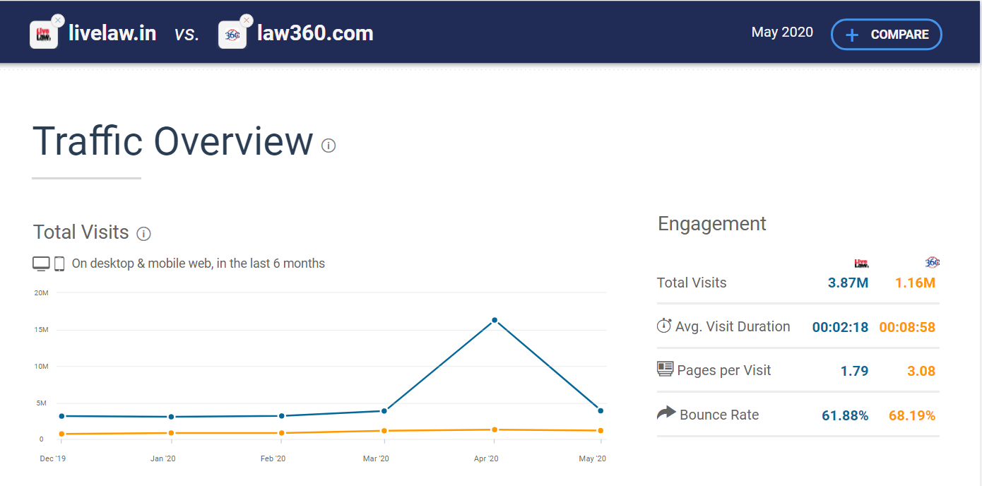982x486 pixels.
Task: Click livelaw.in April '20 peak data point
Action: (x=495, y=320)
